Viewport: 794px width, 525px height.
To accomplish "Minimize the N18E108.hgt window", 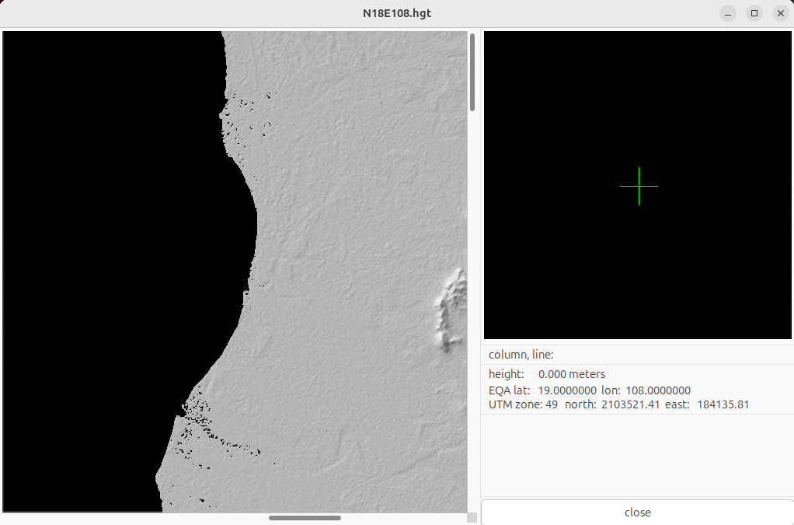I will click(728, 13).
